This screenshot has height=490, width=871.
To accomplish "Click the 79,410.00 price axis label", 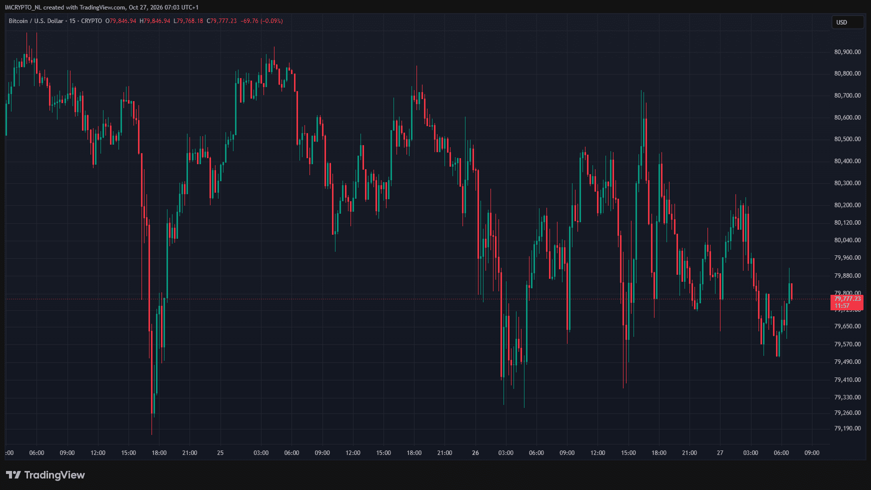I will point(847,380).
